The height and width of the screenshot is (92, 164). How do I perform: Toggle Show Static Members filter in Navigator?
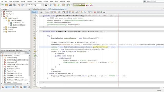[x=10, y=87]
